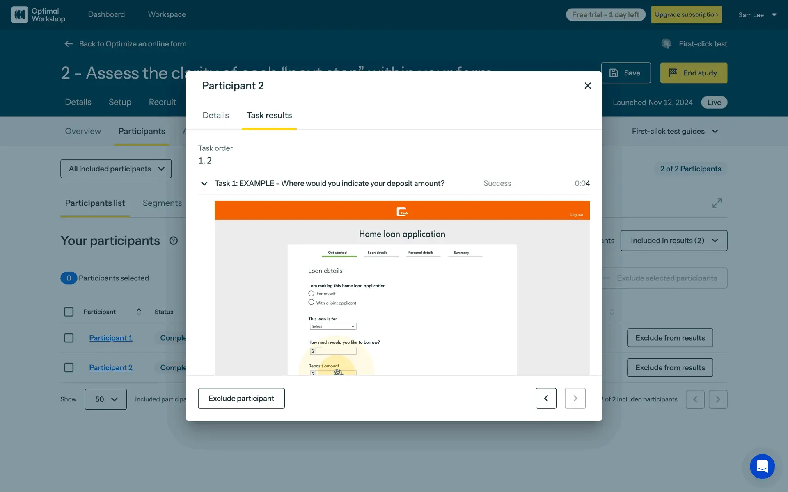The height and width of the screenshot is (492, 788).
Task: Click the help icon beside Your participants
Action: click(173, 241)
